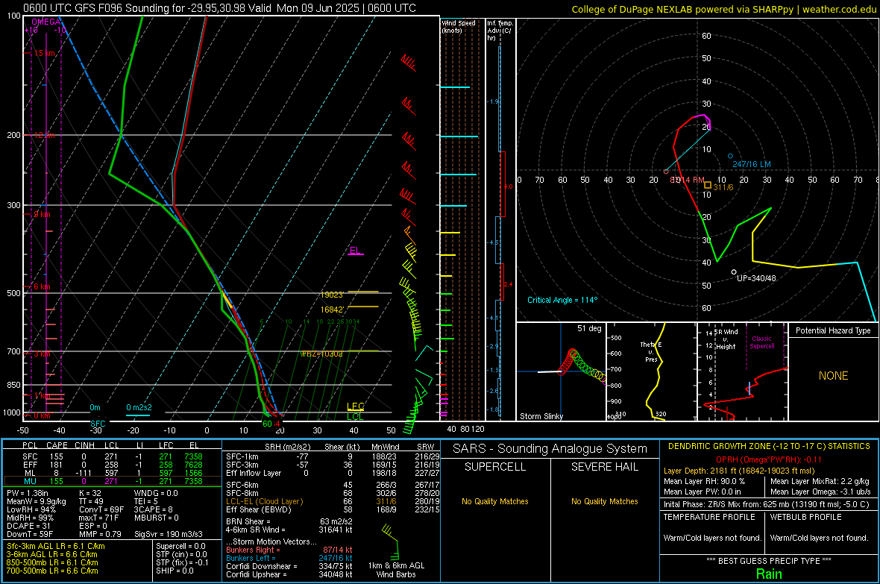Image resolution: width=880 pixels, height=584 pixels.
Task: Click the SARS - Sounding Analogue System title
Action: point(550,449)
